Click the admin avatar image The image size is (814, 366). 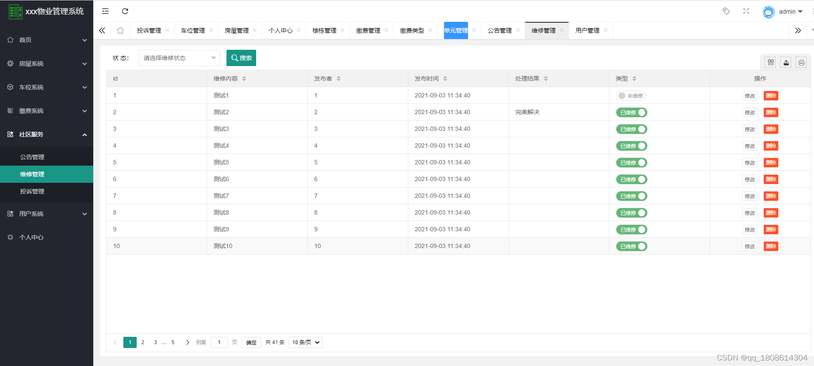pyautogui.click(x=768, y=12)
